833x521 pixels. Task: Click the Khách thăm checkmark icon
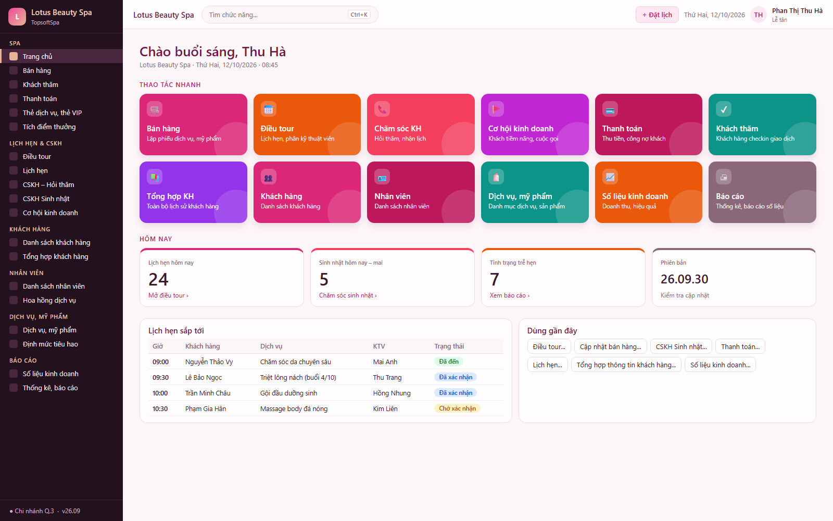(724, 109)
